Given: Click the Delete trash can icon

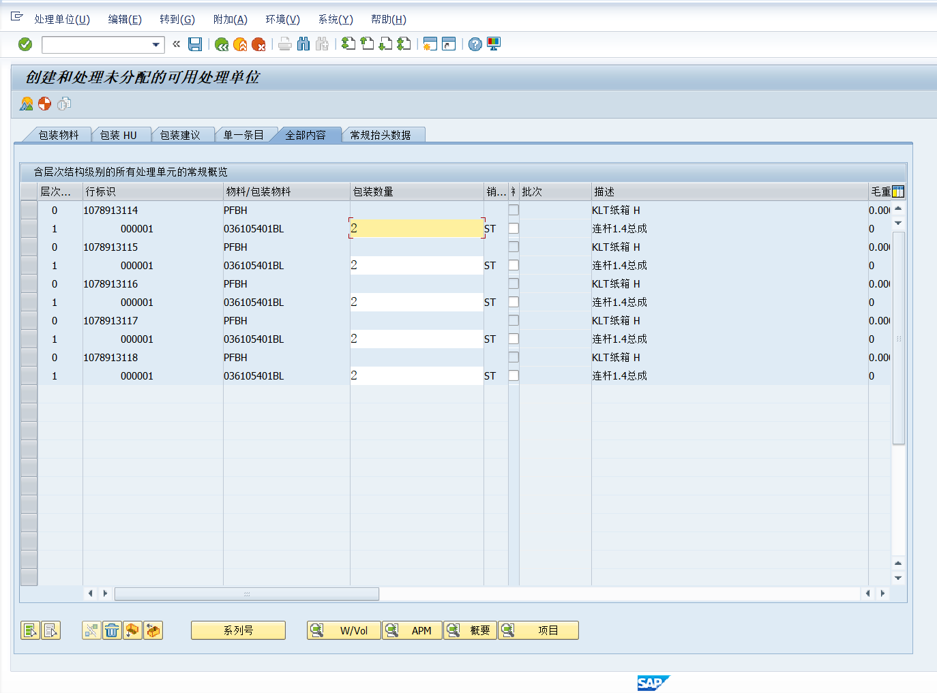Looking at the screenshot, I should pyautogui.click(x=112, y=630).
